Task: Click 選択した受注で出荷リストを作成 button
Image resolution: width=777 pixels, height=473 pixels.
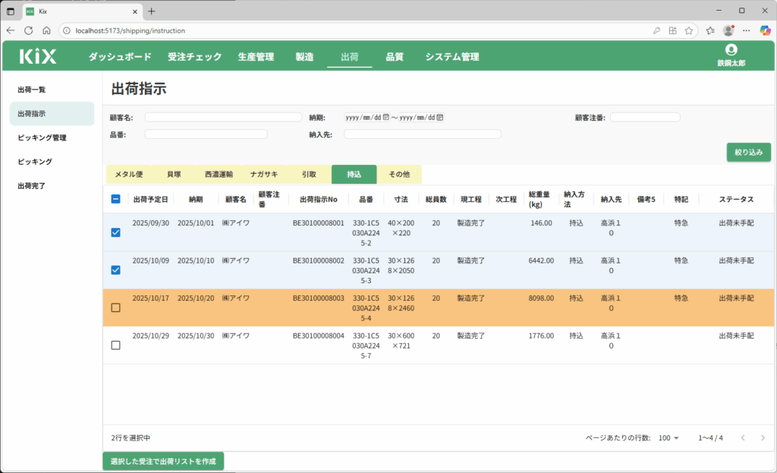Action: pyautogui.click(x=163, y=461)
